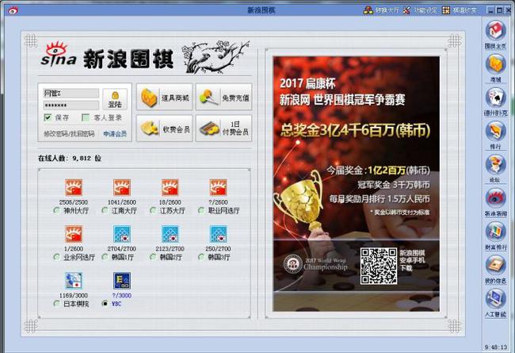Open the 商城 shop icon in sidebar
Viewport: 515px width, 353px height.
pos(495,64)
